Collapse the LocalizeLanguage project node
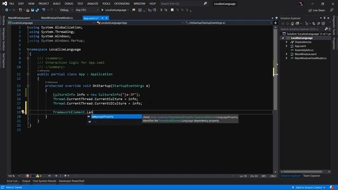338x190 pixels. point(283,38)
